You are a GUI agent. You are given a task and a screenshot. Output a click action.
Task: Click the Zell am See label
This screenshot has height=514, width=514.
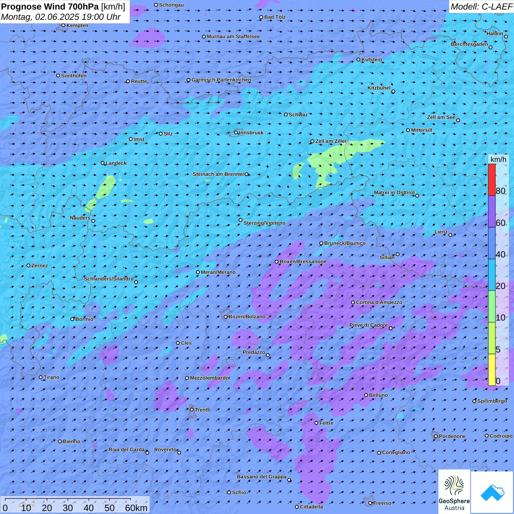point(441,117)
